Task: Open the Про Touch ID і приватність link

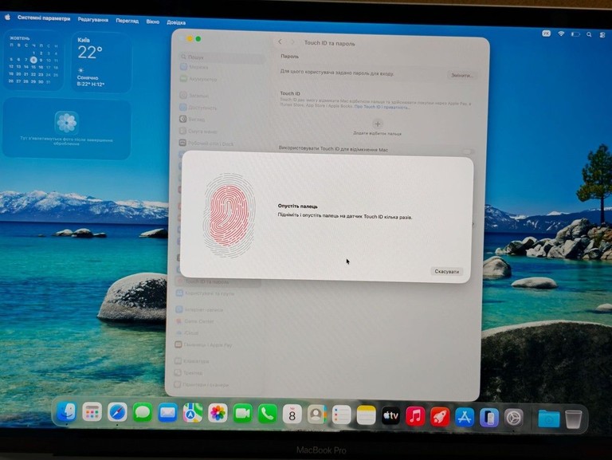Action: pyautogui.click(x=382, y=107)
